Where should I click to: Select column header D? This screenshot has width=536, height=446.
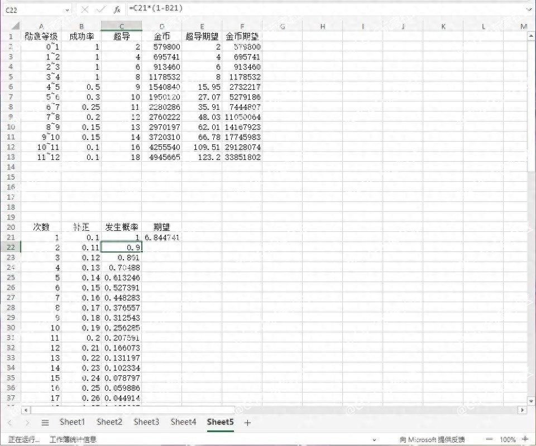point(162,26)
